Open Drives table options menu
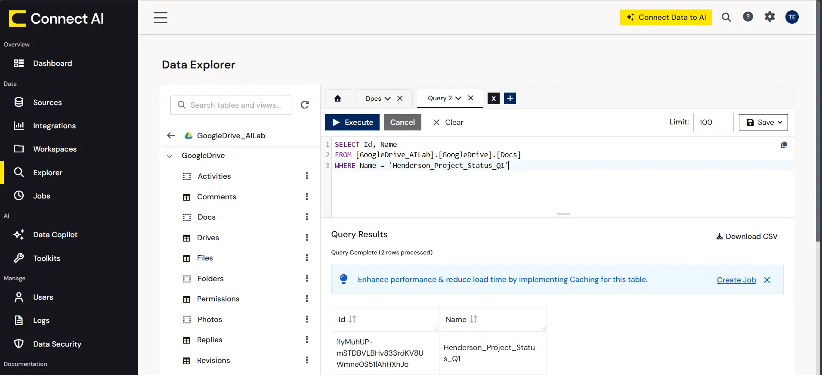The height and width of the screenshot is (375, 822). pos(307,237)
